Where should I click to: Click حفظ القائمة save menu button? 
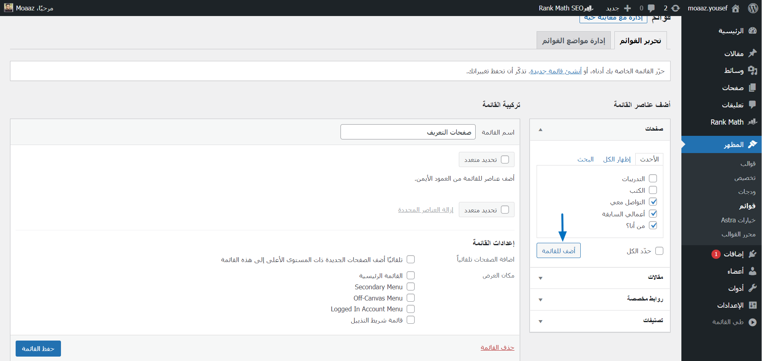point(38,349)
